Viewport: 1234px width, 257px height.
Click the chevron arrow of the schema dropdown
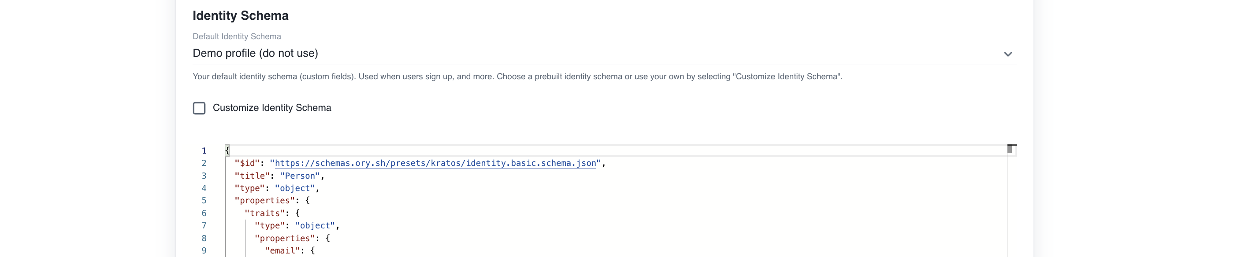[x=1007, y=54]
